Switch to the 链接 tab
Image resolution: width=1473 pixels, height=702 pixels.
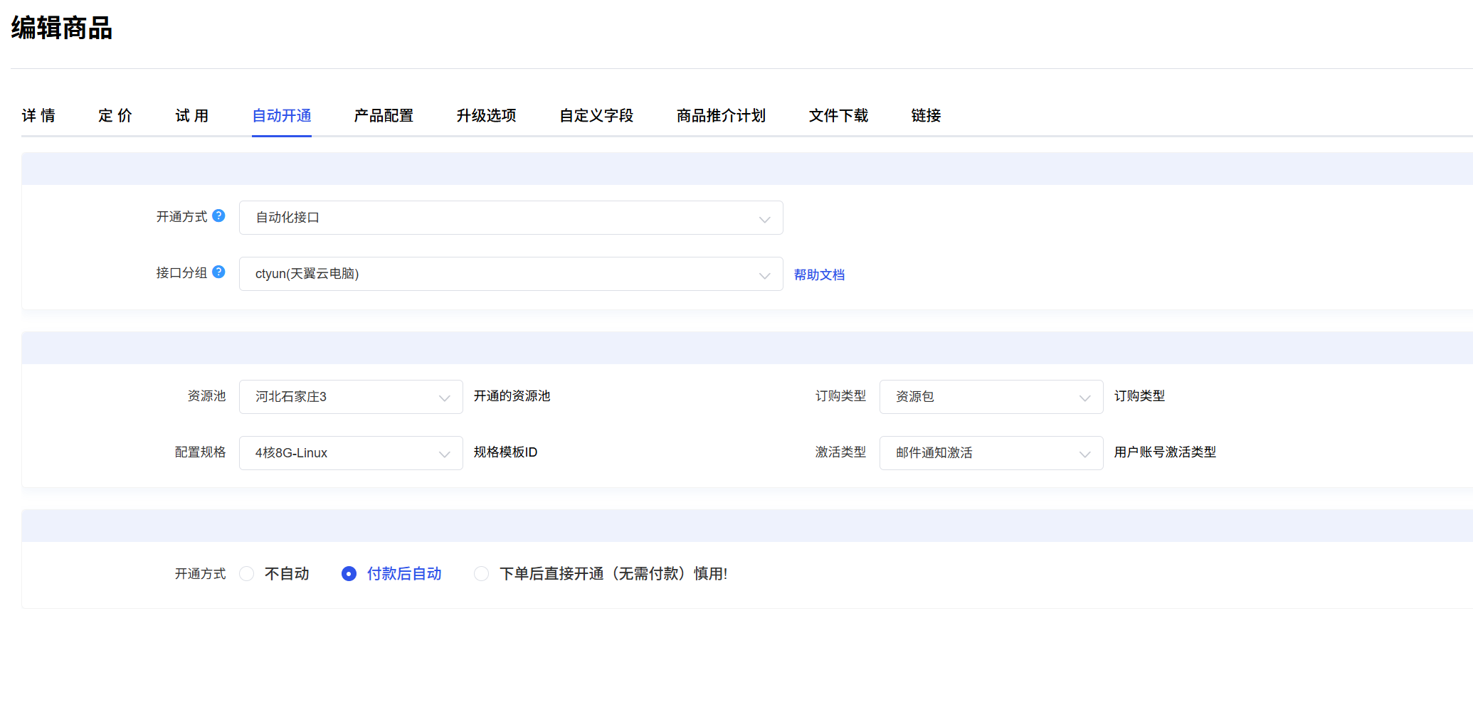pos(926,115)
